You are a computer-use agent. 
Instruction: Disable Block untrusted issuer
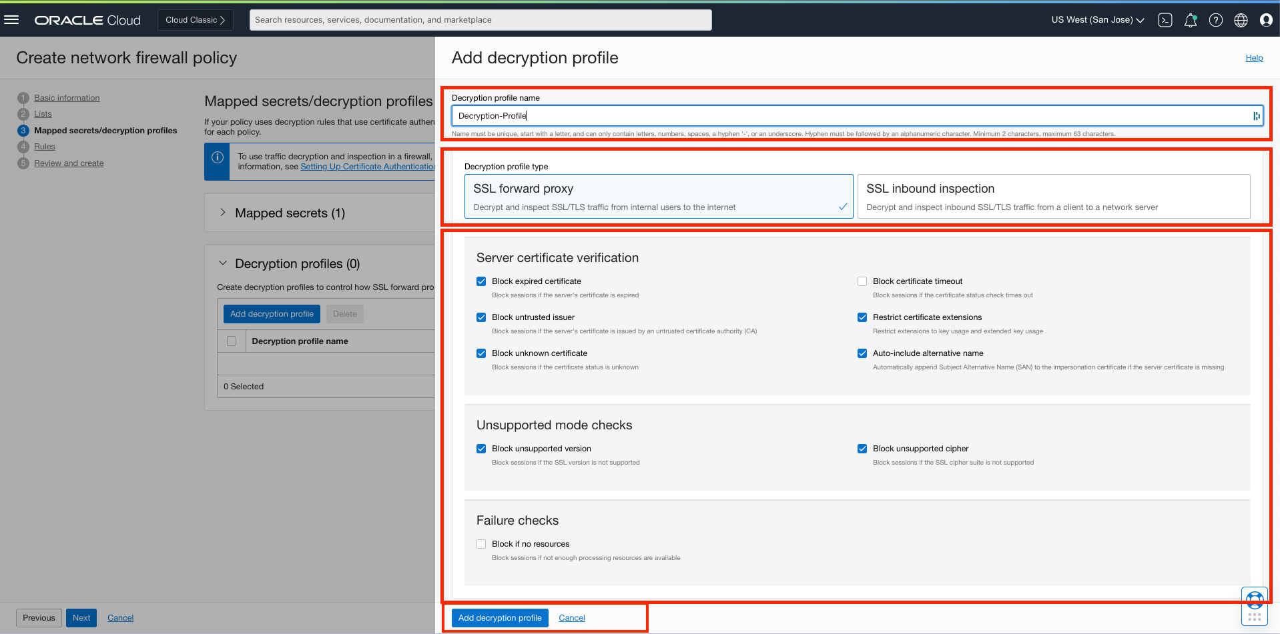click(481, 317)
